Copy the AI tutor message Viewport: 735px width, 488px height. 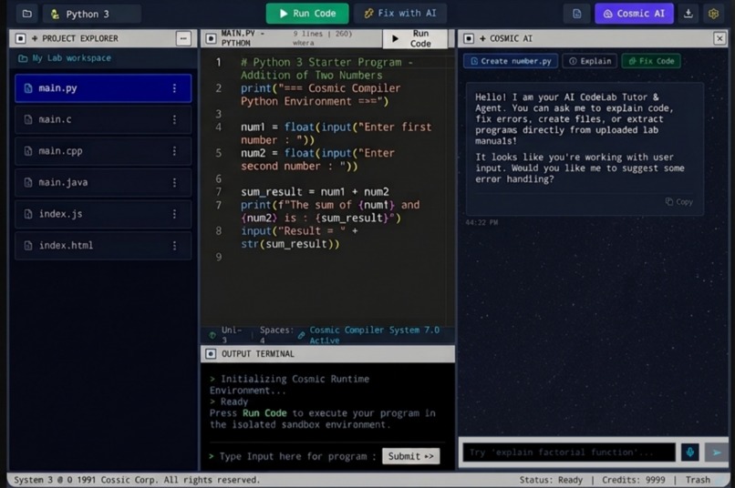click(678, 201)
